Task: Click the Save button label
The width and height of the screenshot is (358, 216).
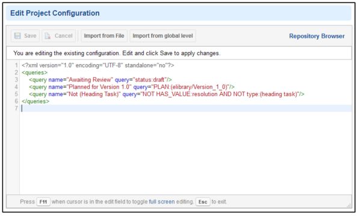Action: (30, 36)
